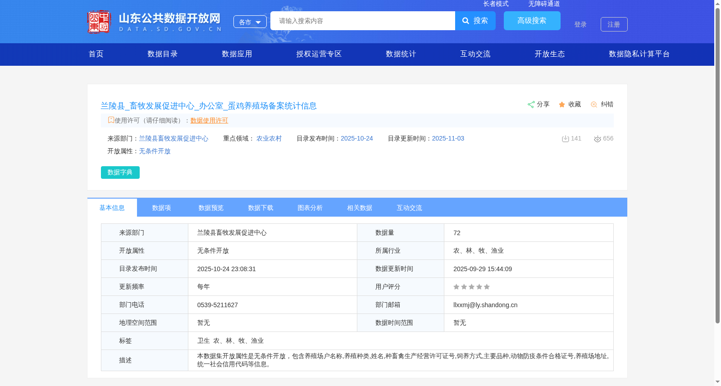Click the share icon
Screen dimensions: 721x386
531,104
